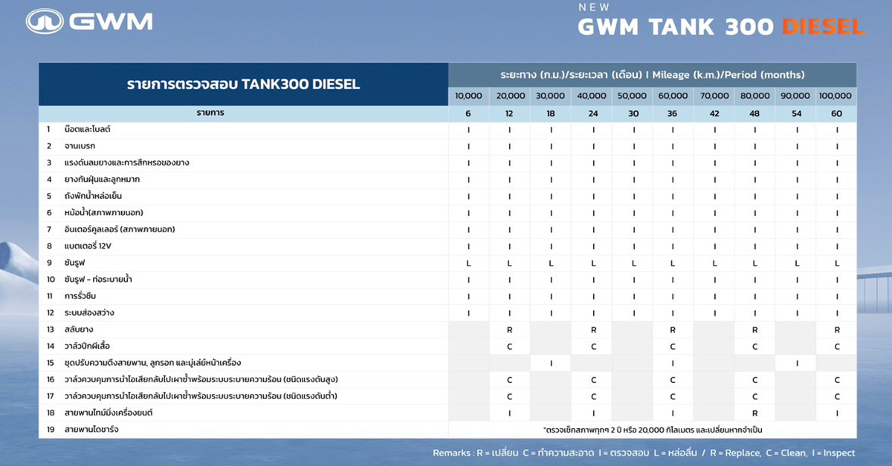Viewport: 892px width, 466px height.
Task: Click the 30,000 km column header
Action: [x=551, y=96]
